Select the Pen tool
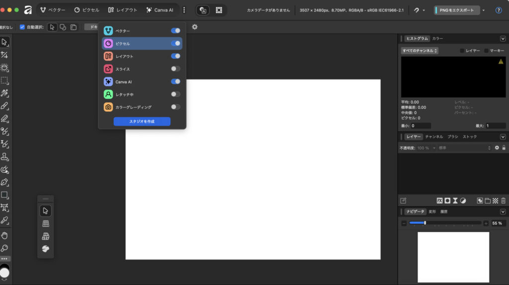 click(5, 182)
